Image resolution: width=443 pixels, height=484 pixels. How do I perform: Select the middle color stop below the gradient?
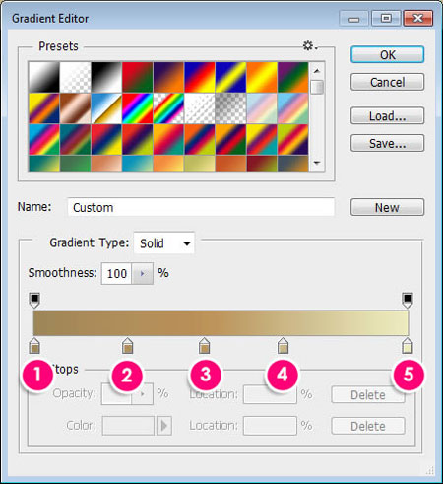click(204, 345)
